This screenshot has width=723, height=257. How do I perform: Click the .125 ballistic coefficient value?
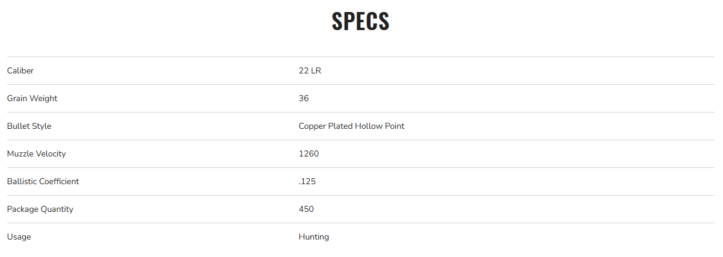pyautogui.click(x=307, y=182)
